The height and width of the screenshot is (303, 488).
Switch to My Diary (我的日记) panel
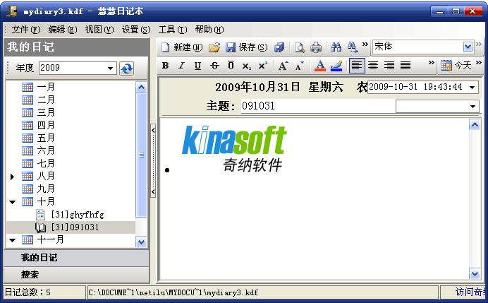tap(77, 258)
